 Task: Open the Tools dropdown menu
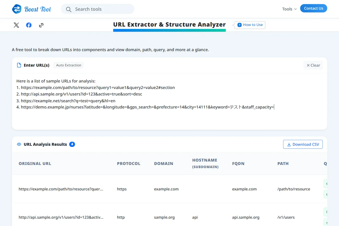290,9
